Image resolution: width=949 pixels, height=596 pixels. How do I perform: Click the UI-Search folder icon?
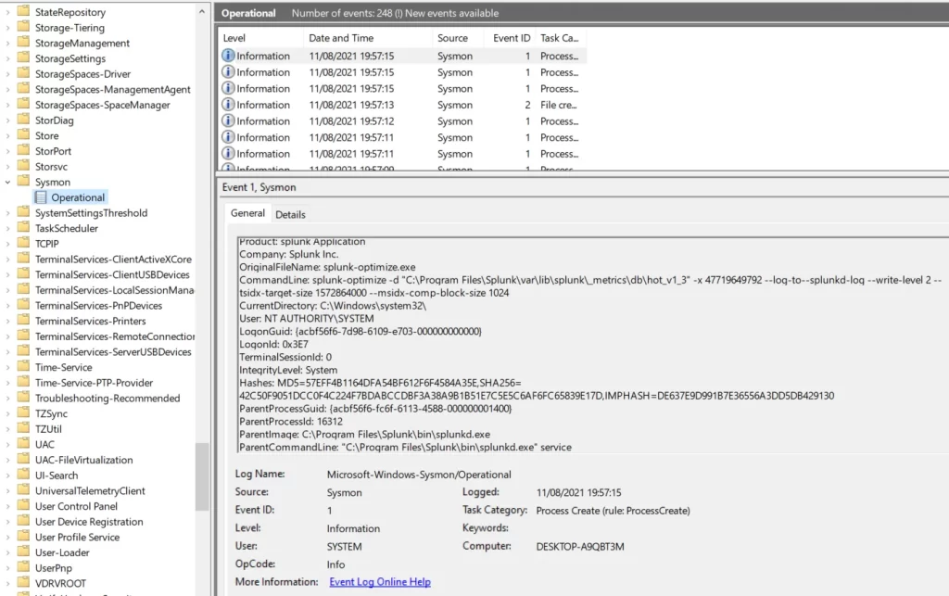pyautogui.click(x=23, y=475)
